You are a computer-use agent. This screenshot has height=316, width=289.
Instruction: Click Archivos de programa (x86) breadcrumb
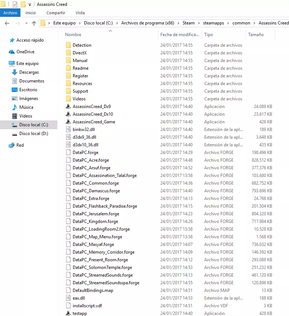(148, 23)
